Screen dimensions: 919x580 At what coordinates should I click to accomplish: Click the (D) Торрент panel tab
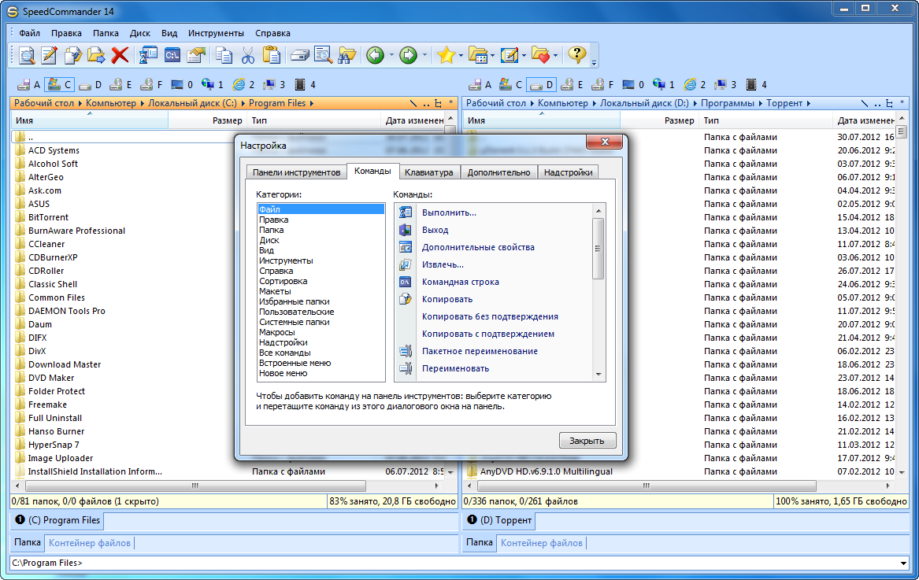(x=499, y=520)
